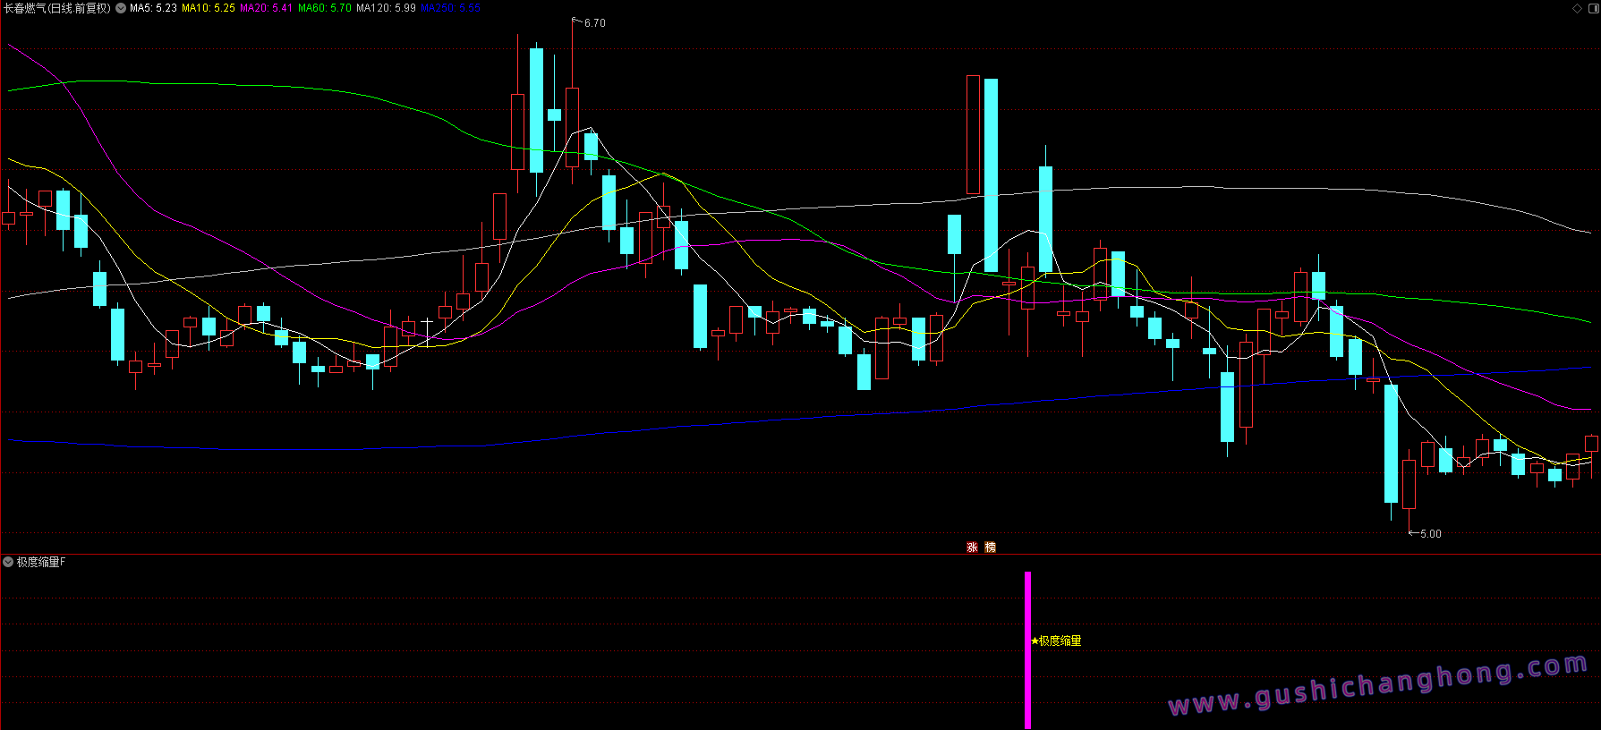Click the orange 榜 marker icon
The height and width of the screenshot is (730, 1601).
click(x=990, y=547)
